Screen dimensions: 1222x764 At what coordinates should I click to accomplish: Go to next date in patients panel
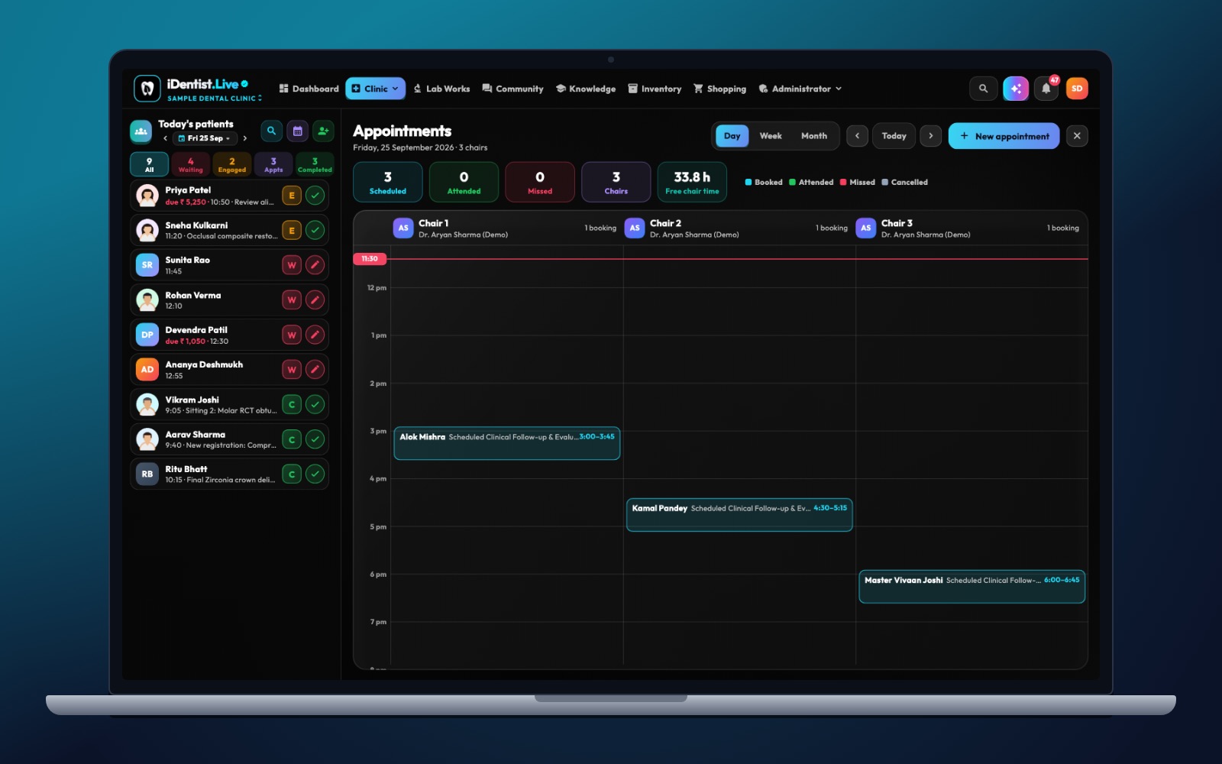tap(245, 138)
